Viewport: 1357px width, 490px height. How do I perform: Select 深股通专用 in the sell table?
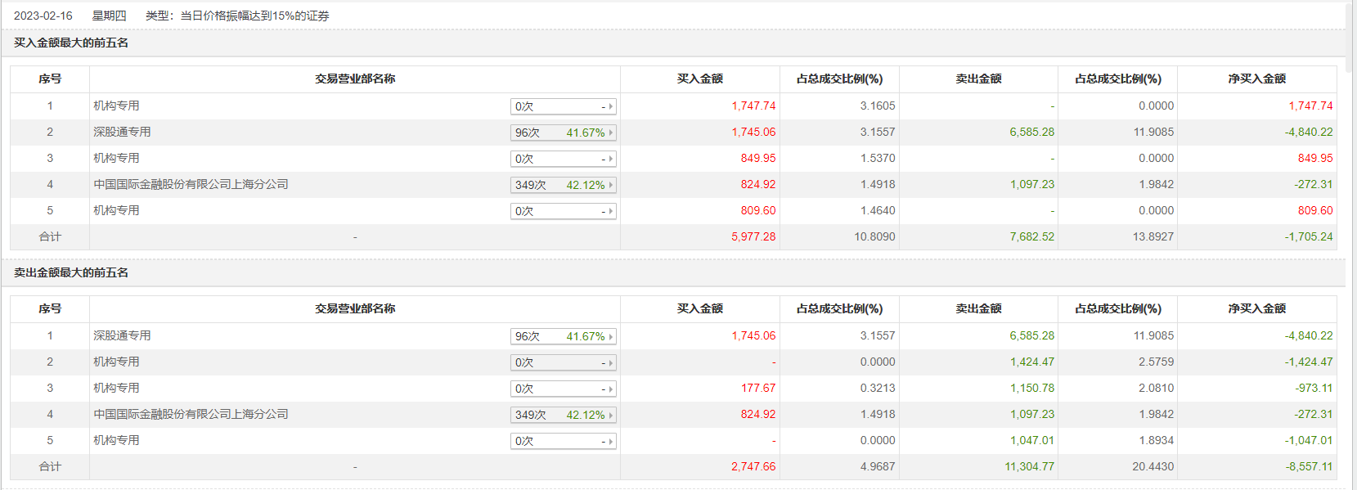click(x=122, y=335)
